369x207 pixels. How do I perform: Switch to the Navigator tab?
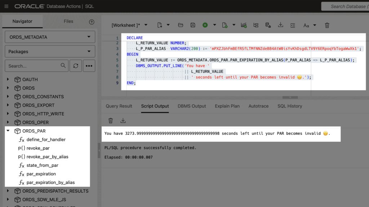22,21
